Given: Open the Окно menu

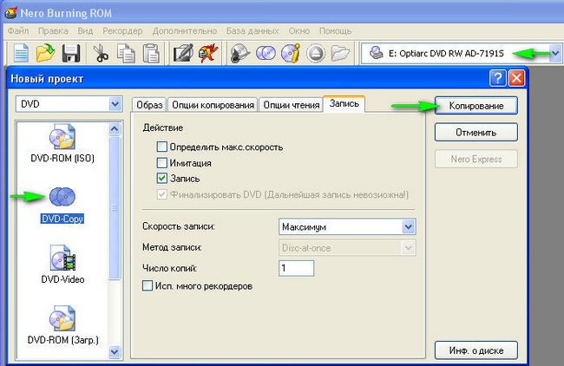Looking at the screenshot, I should (x=299, y=31).
